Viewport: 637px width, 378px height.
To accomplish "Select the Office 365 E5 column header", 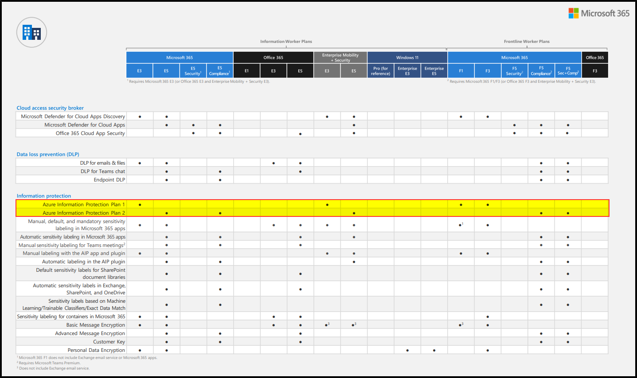I will click(300, 71).
